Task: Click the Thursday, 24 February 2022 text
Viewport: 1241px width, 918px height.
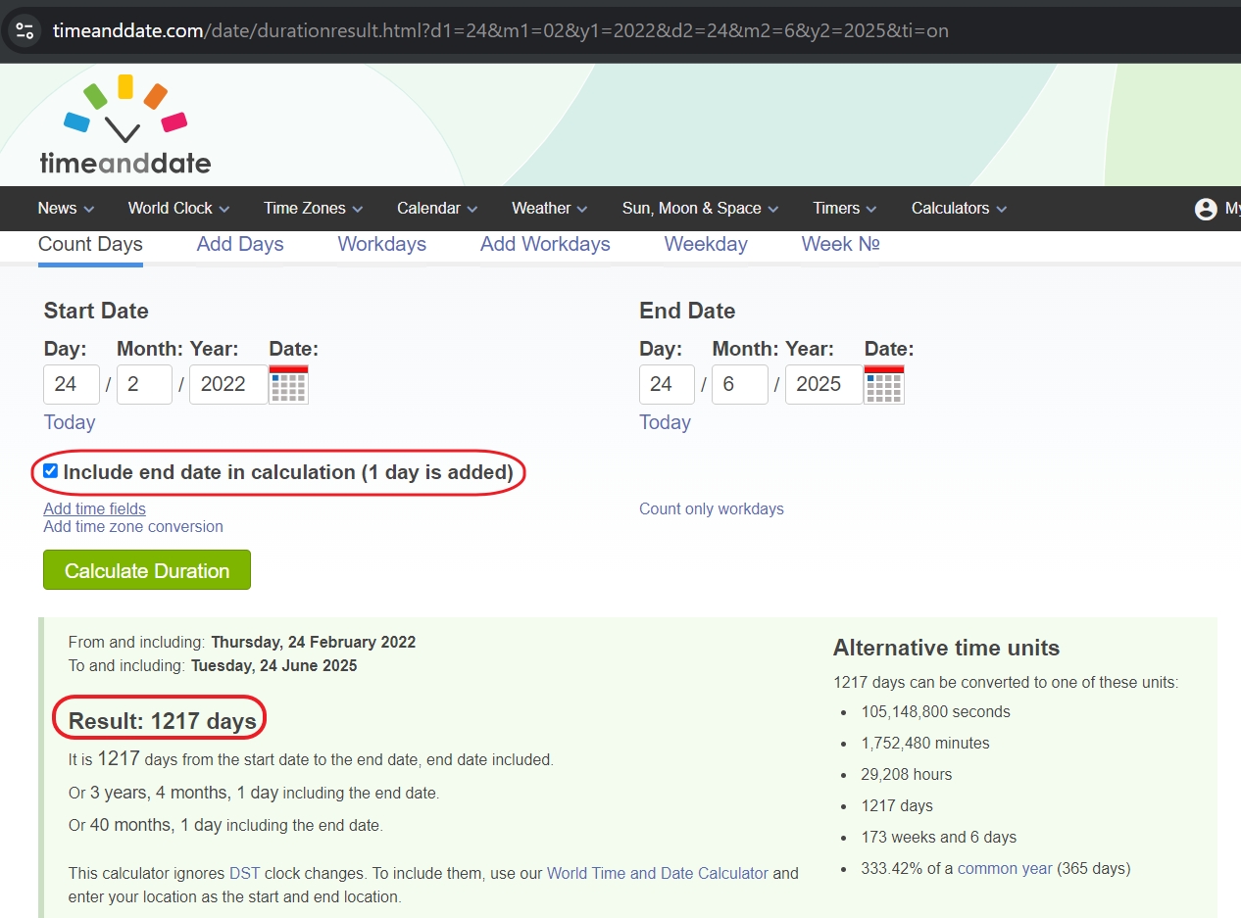Action: 314,642
